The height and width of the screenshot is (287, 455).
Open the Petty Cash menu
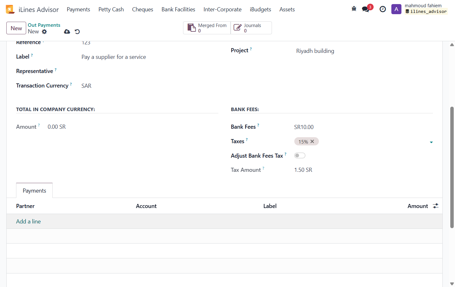tap(111, 9)
